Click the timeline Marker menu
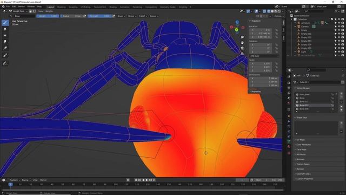 (43, 180)
